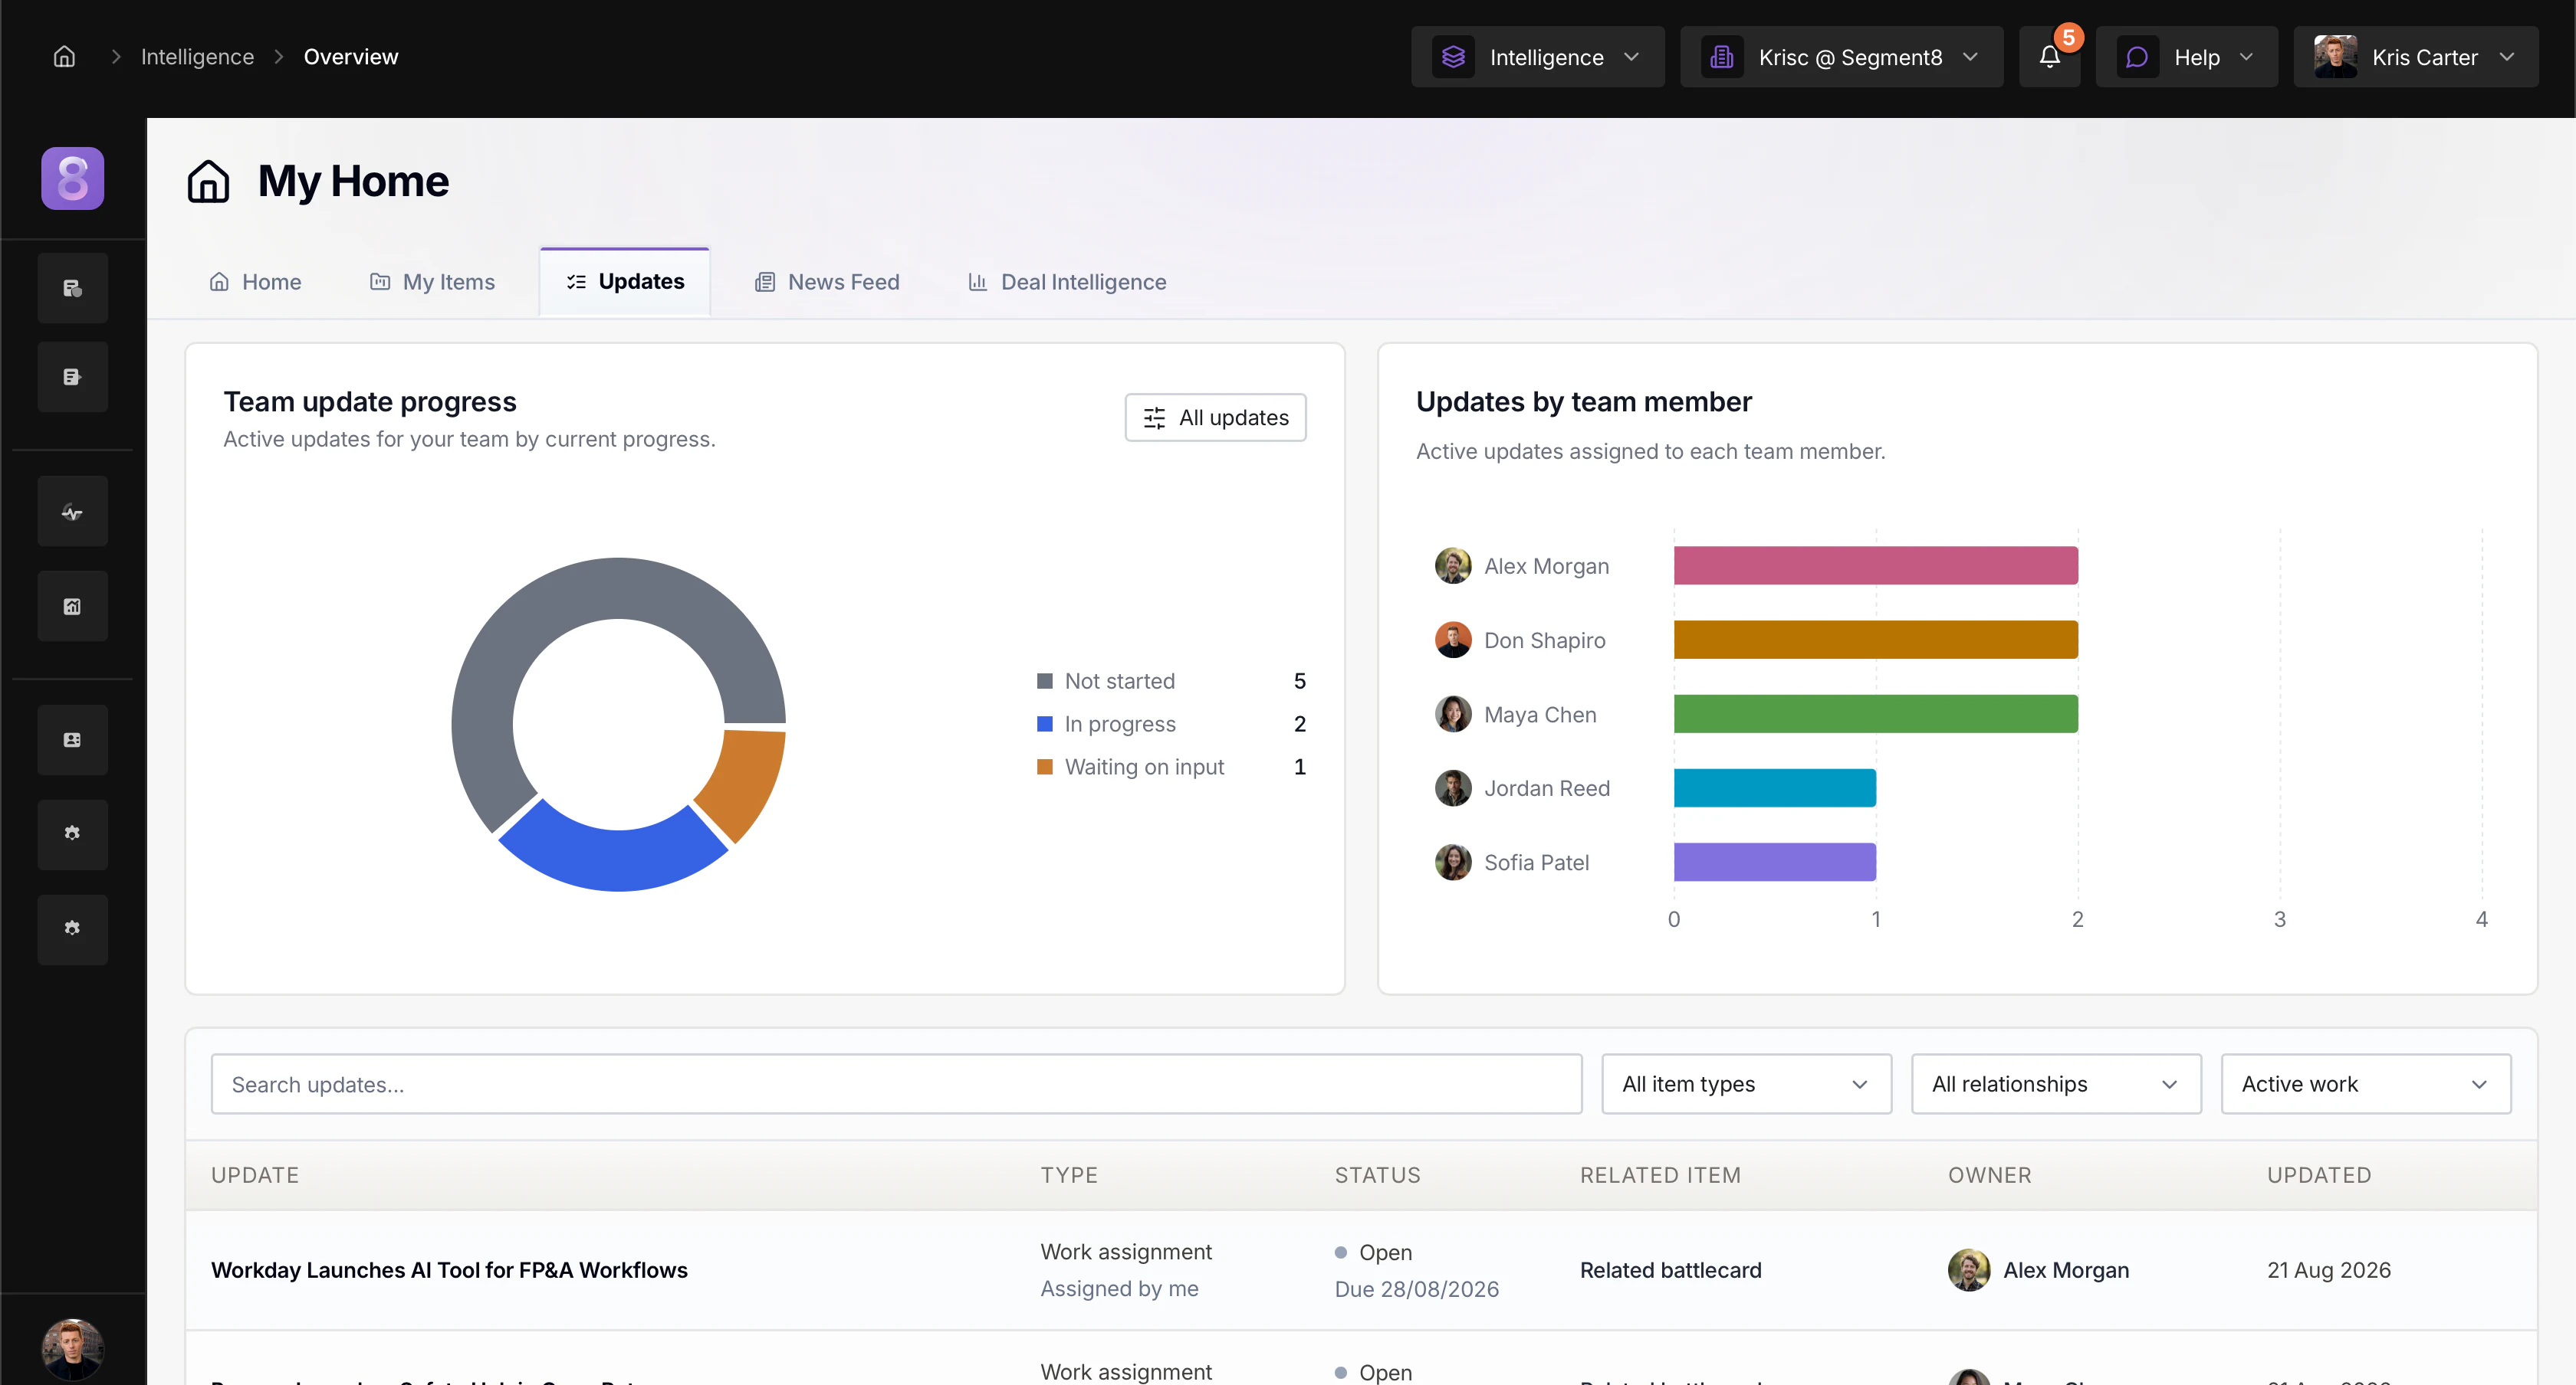Open the bar chart analytics sidebar icon
This screenshot has height=1385, width=2576.
72,606
